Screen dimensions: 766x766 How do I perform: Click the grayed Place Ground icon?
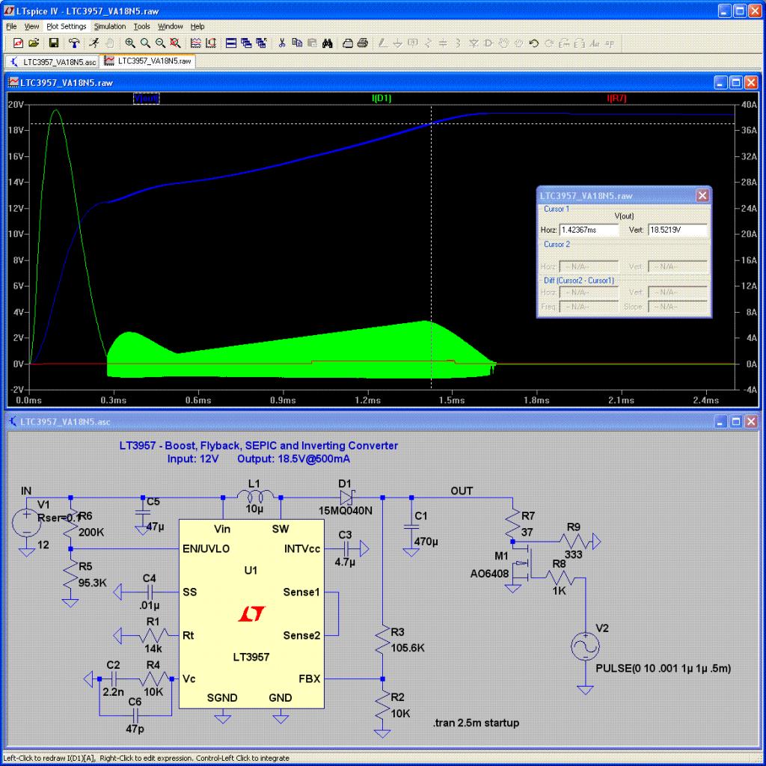point(398,43)
